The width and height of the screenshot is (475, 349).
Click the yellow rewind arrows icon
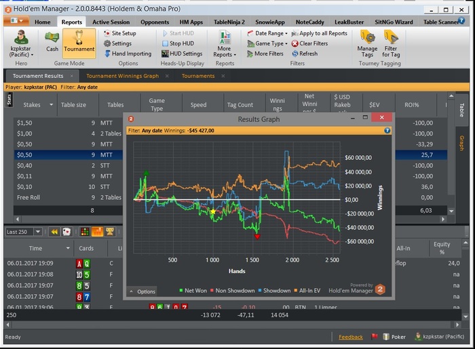click(54, 232)
